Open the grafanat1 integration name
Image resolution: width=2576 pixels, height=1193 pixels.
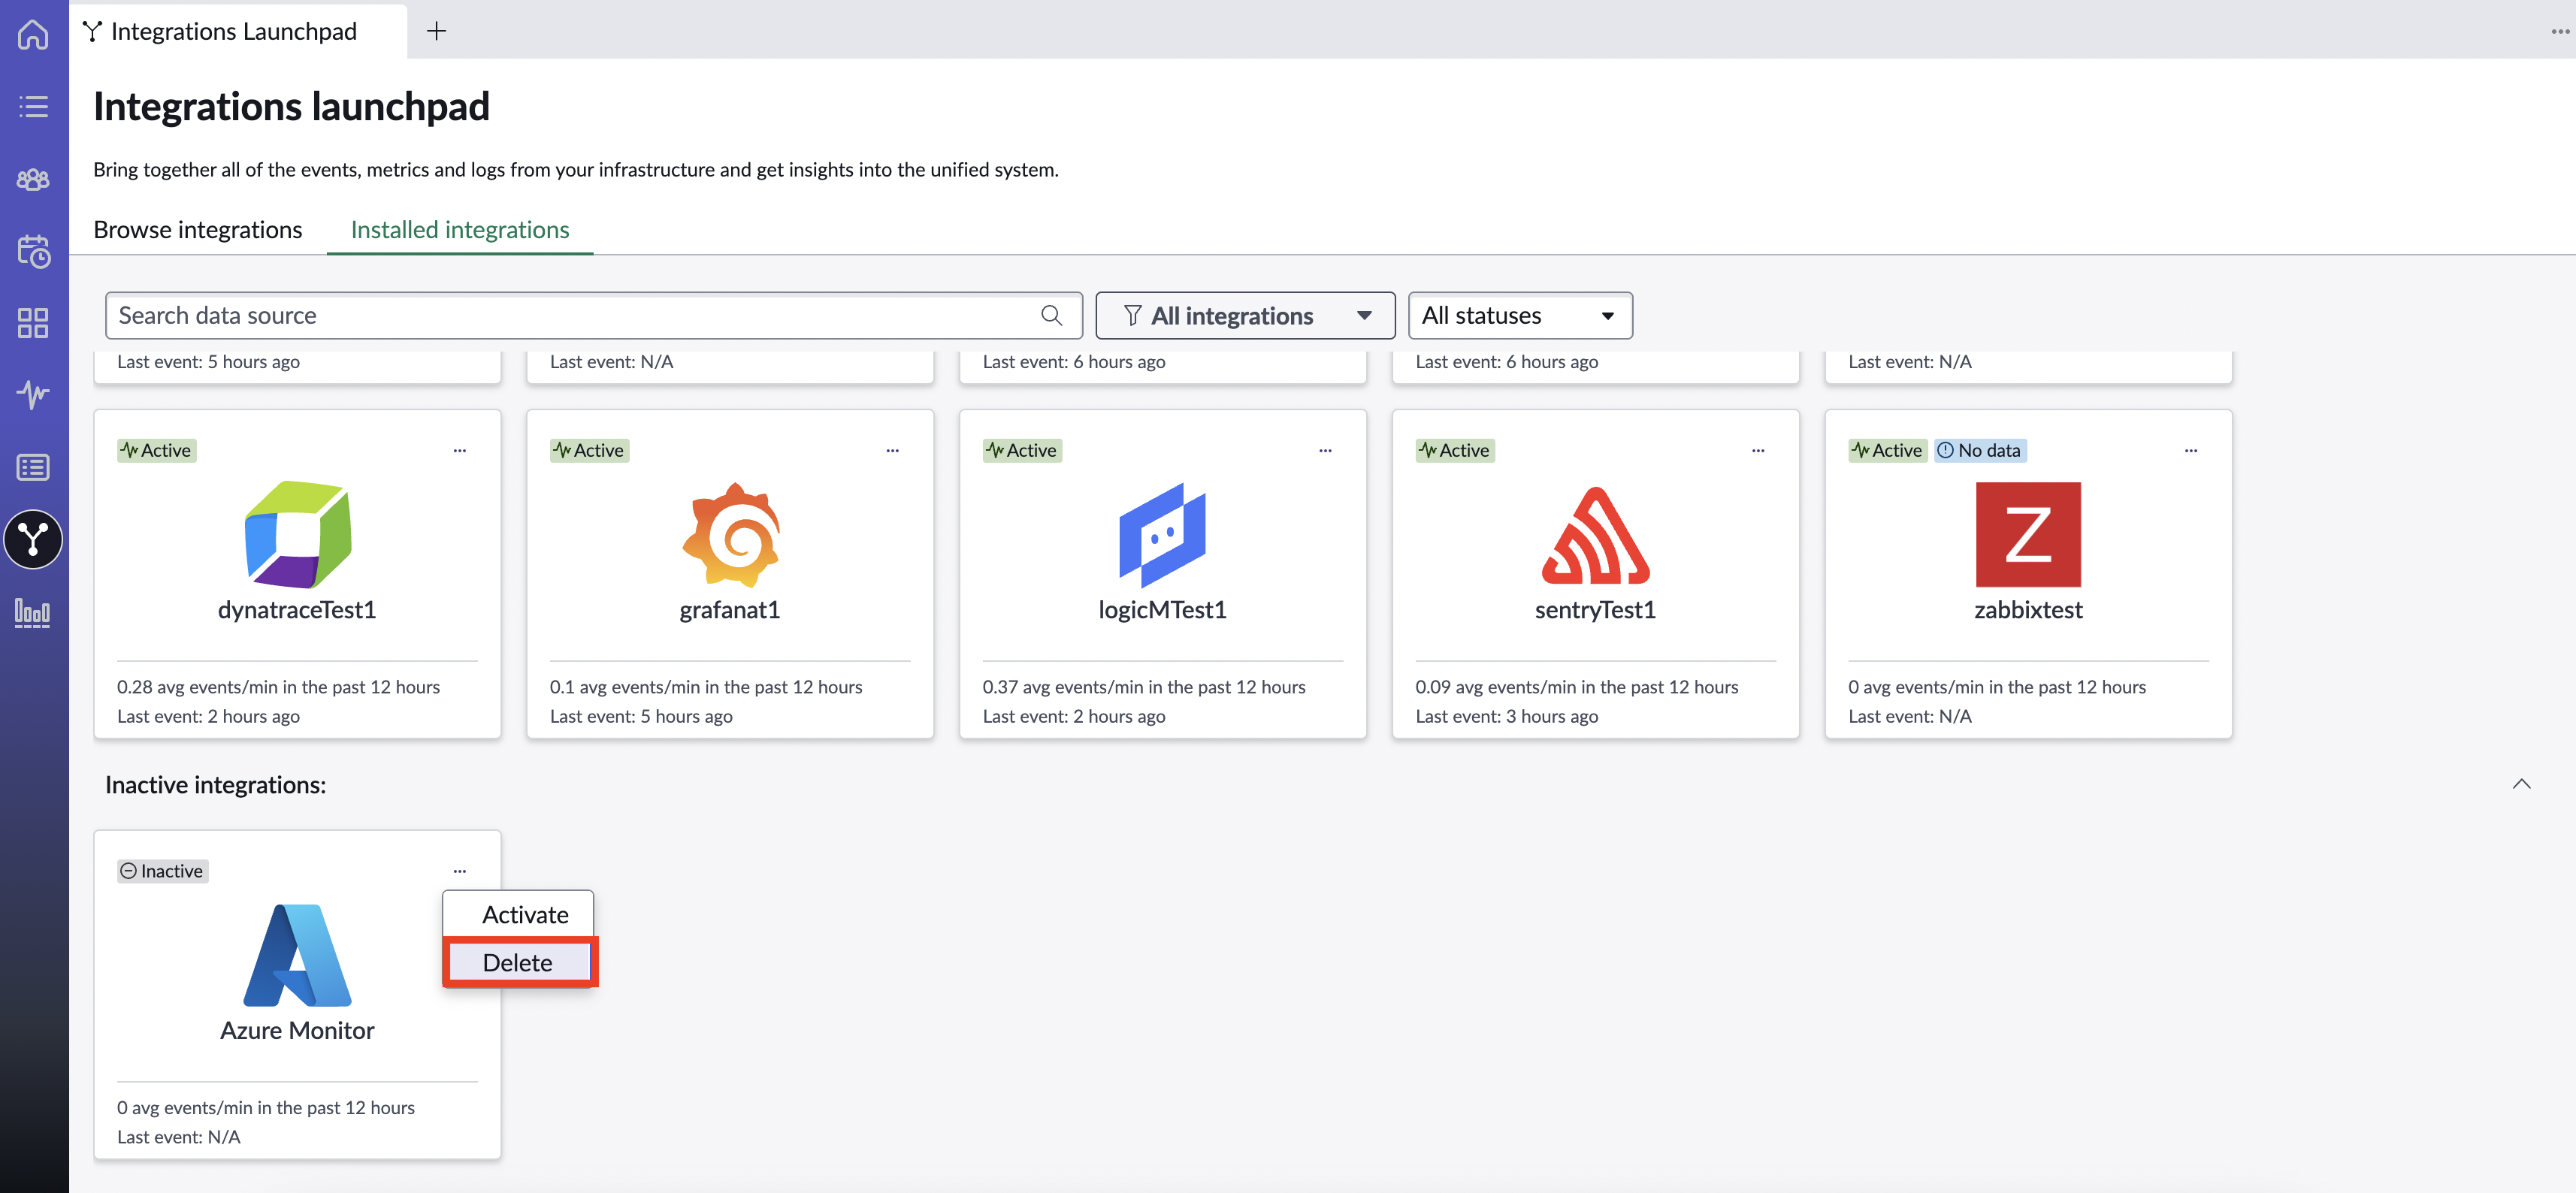tap(730, 610)
